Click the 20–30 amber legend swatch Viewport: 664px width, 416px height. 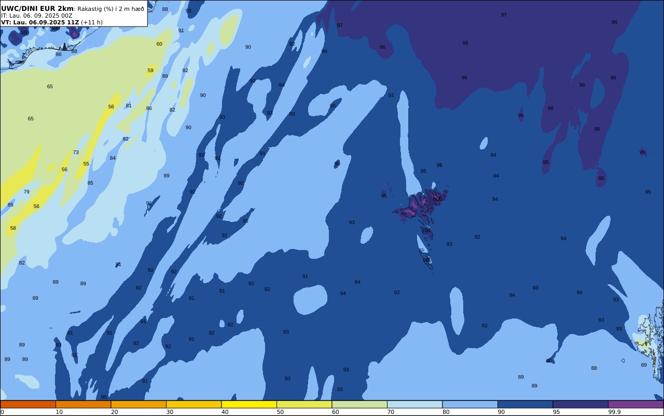click(139, 404)
